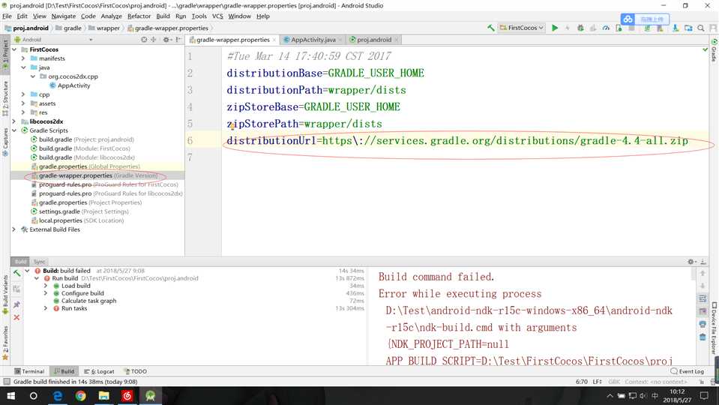This screenshot has height=405, width=719.
Task: Click the wrapper breadcrumb in navigation bar
Action: 104,28
